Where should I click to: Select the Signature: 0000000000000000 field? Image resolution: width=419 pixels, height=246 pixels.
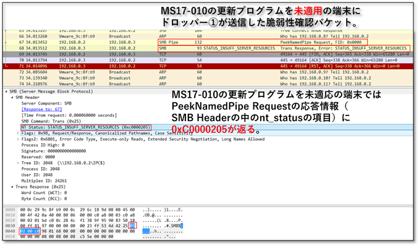pos(54,151)
